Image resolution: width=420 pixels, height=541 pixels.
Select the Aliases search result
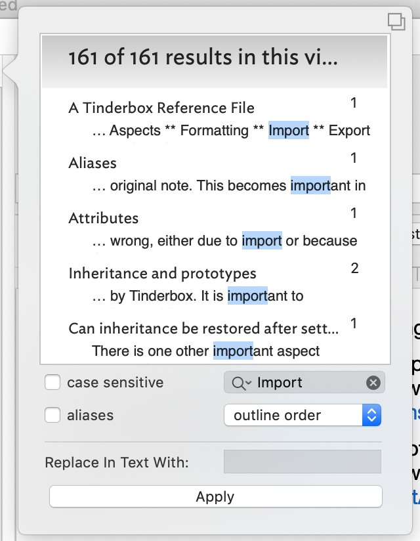click(93, 163)
